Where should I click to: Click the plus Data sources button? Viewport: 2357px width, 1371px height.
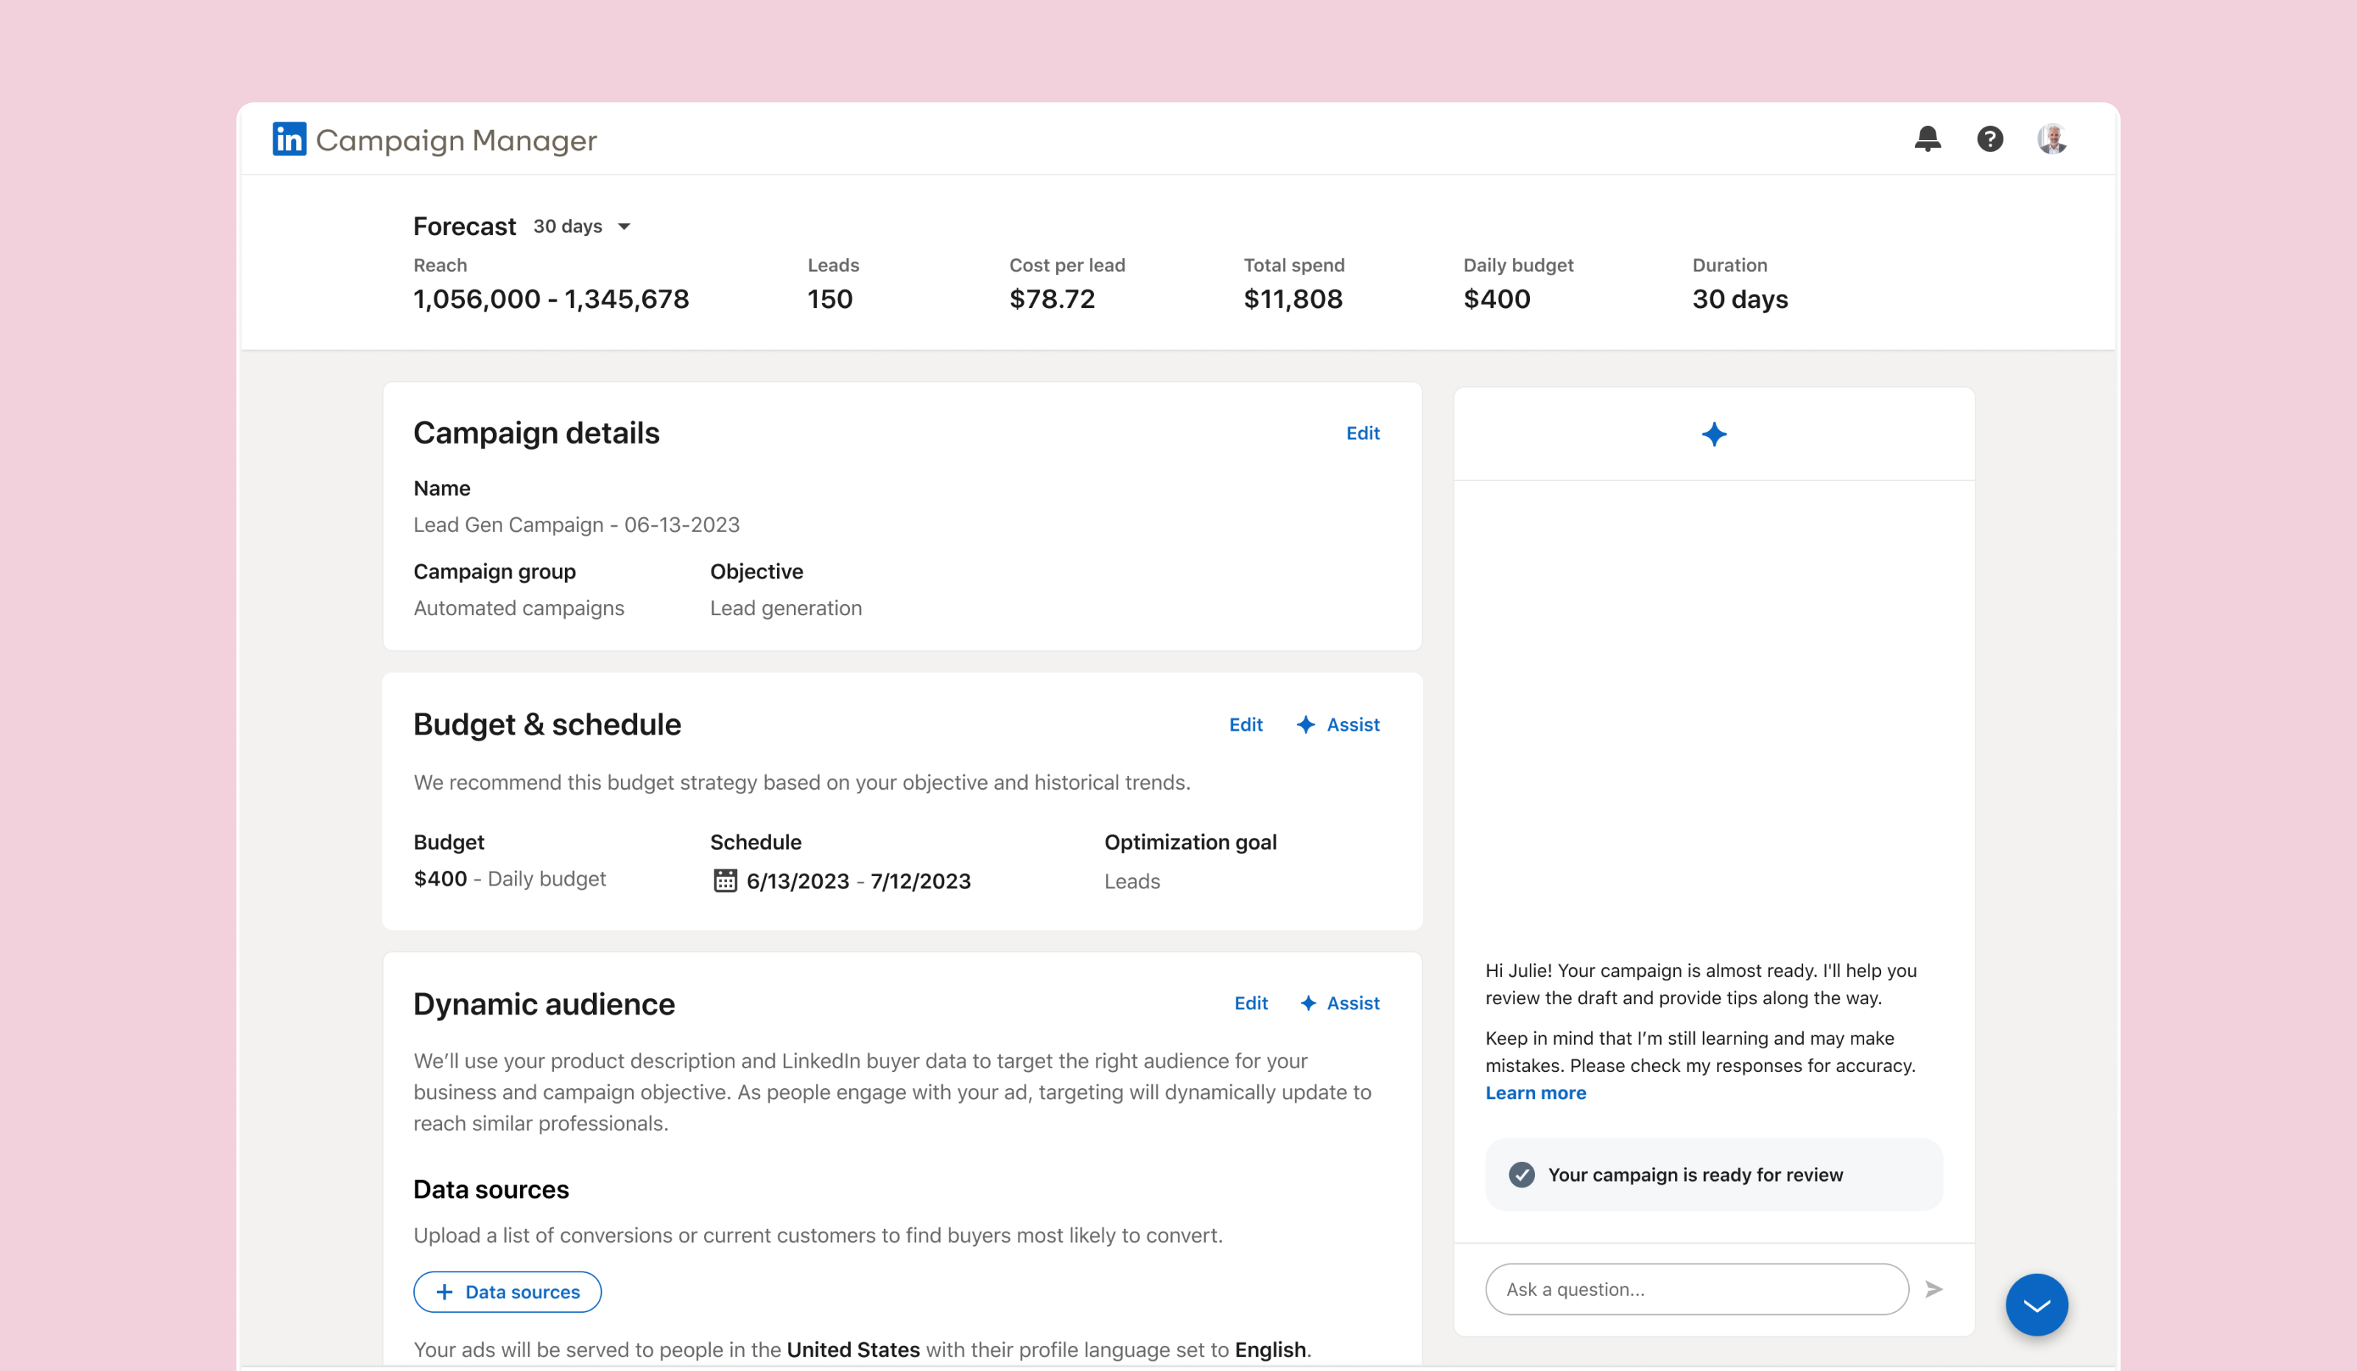507,1291
